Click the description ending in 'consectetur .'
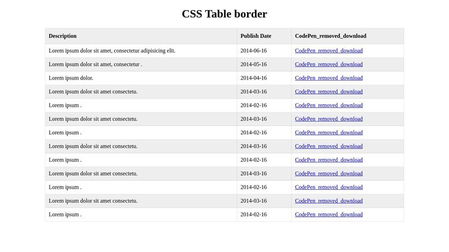This screenshot has width=449, height=252. pos(95,64)
